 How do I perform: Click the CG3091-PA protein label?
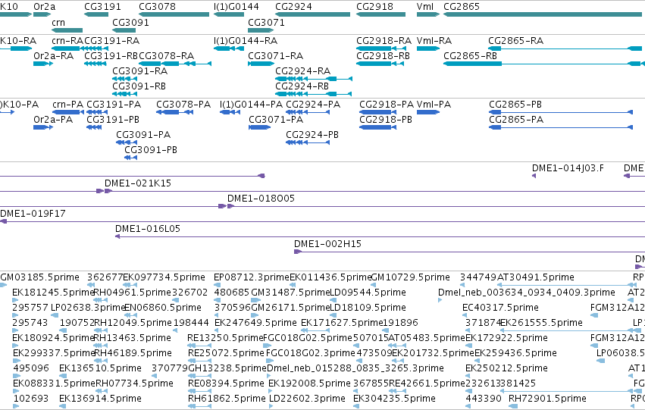pyautogui.click(x=143, y=135)
